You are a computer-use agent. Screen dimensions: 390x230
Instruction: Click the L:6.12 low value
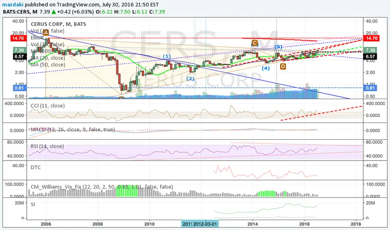pos(140,12)
